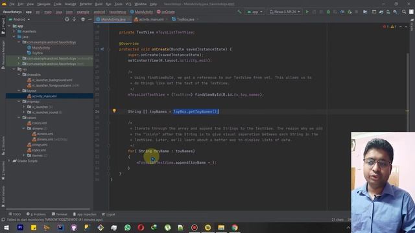Click the Project panel horizontal scrollbar
The image size is (415, 233).
(x=48, y=209)
